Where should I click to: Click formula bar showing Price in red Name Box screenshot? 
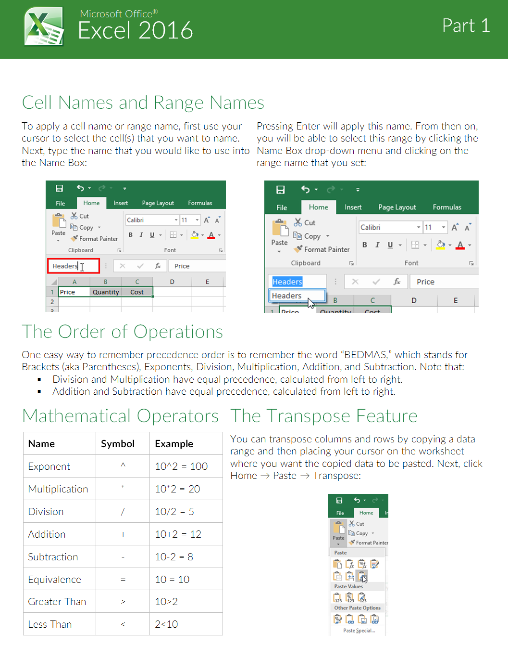pos(197,266)
